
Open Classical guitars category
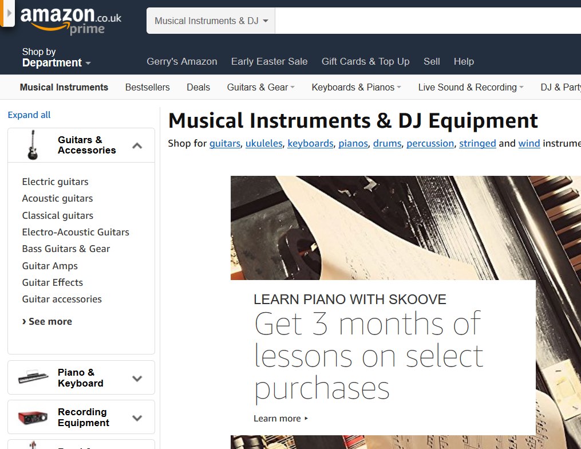(x=57, y=215)
